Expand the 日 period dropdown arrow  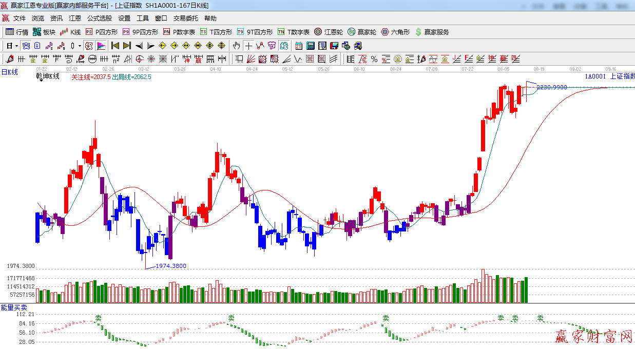click(x=17, y=46)
